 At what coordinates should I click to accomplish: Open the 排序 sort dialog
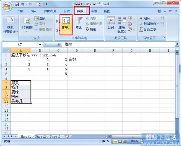coord(66,25)
